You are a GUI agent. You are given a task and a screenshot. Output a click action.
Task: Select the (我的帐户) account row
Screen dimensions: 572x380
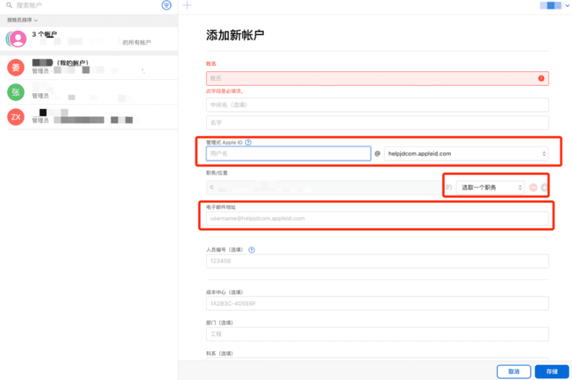(x=89, y=67)
